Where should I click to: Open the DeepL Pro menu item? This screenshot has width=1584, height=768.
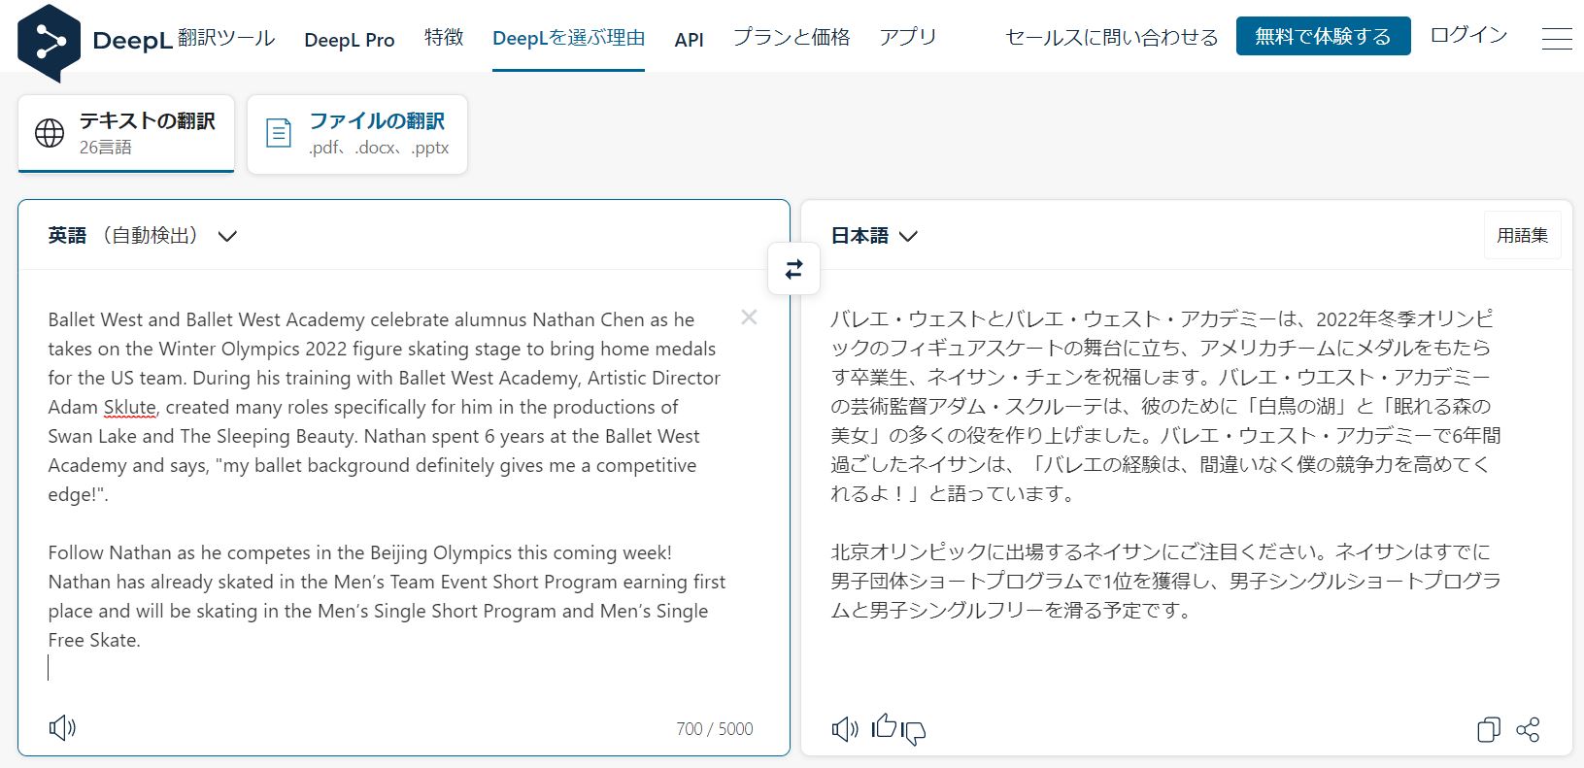point(350,40)
